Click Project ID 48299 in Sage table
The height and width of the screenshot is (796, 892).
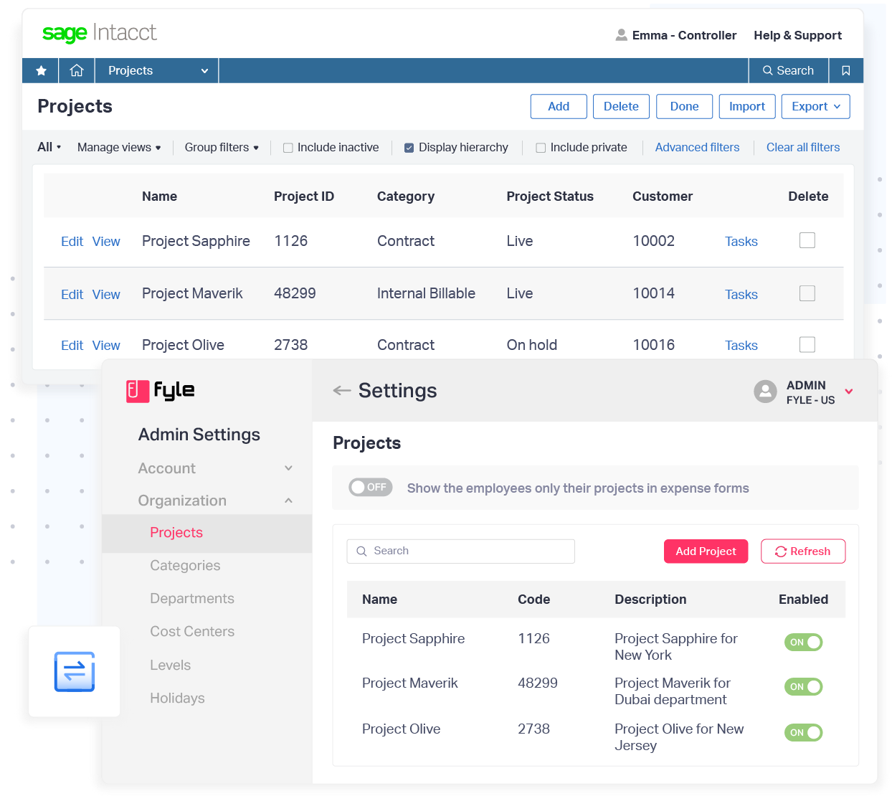pyautogui.click(x=295, y=293)
